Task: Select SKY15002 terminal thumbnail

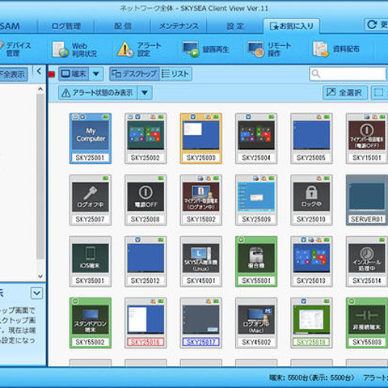Action: pyautogui.click(x=201, y=200)
